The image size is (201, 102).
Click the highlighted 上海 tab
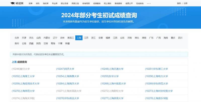(79, 38)
